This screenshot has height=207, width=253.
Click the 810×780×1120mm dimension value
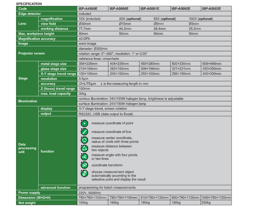(x=154, y=198)
